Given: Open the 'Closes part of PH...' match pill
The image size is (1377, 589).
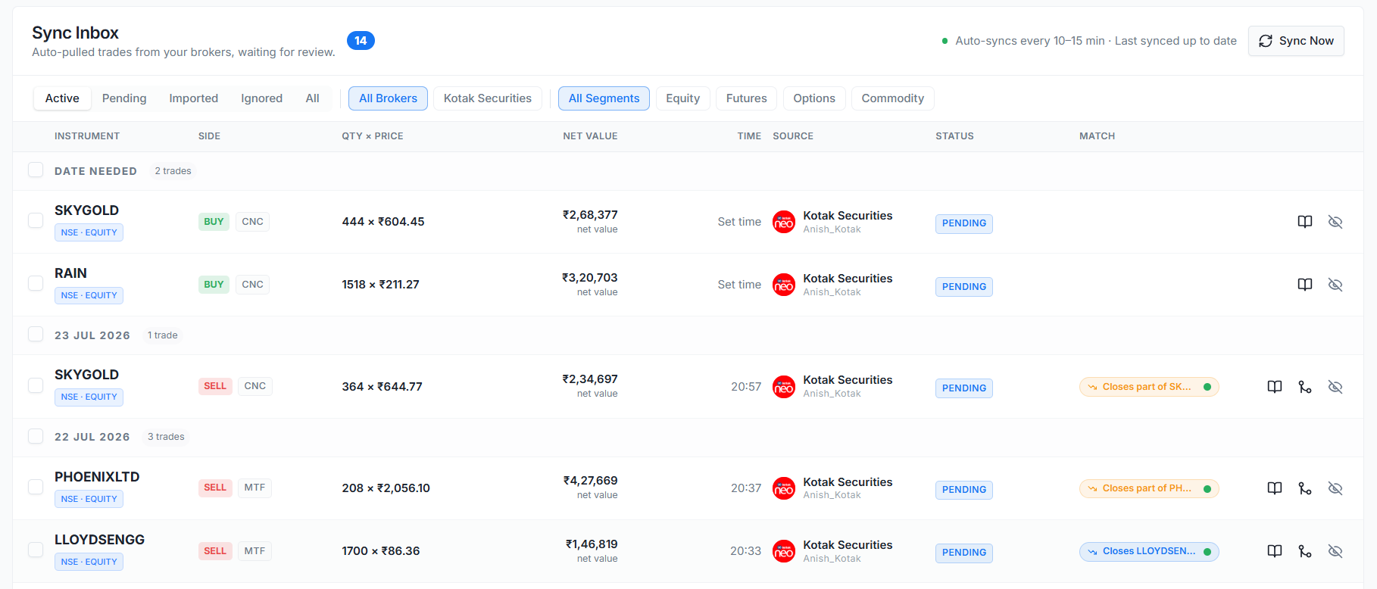Looking at the screenshot, I should coord(1149,488).
